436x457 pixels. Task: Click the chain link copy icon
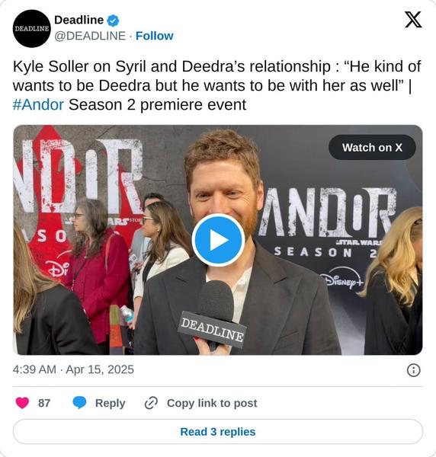click(x=151, y=403)
